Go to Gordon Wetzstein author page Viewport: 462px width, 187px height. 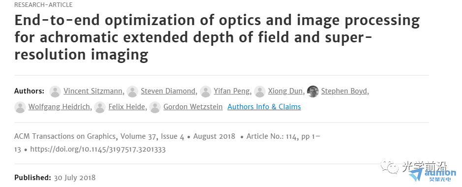pos(193,107)
